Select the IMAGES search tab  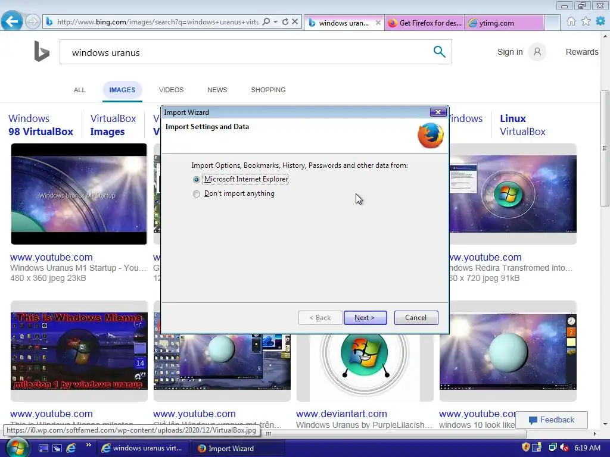[x=122, y=90]
